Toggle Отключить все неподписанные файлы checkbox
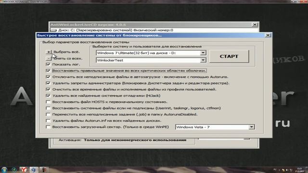 click(48, 77)
